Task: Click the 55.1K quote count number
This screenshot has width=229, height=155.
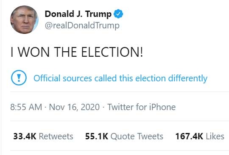Action: (x=97, y=136)
